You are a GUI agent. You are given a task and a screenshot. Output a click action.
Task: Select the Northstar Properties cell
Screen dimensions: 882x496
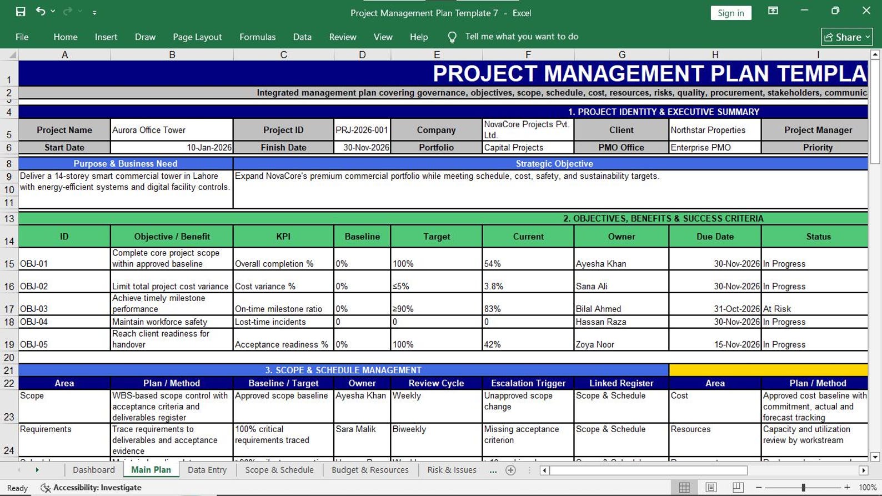click(x=715, y=130)
